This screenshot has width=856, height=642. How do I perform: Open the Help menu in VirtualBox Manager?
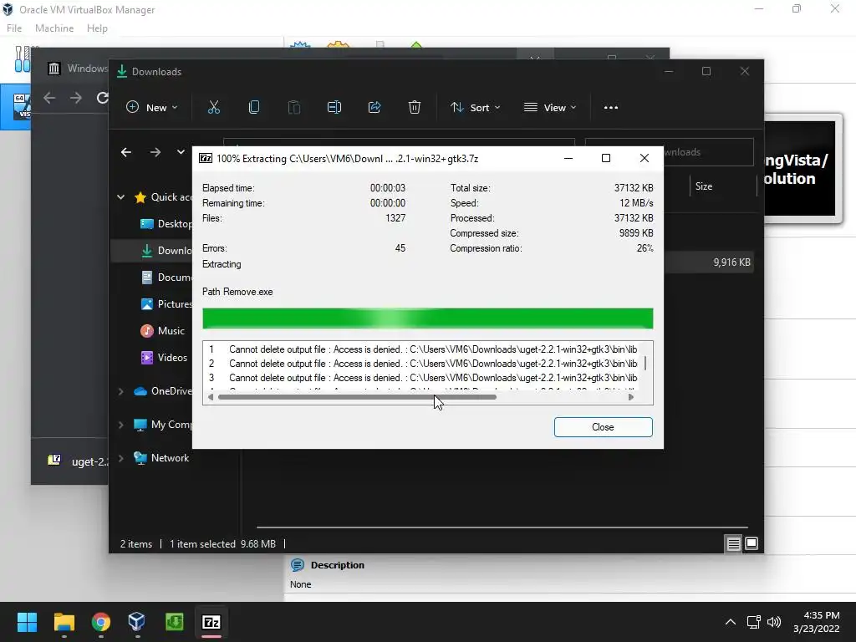pyautogui.click(x=97, y=28)
